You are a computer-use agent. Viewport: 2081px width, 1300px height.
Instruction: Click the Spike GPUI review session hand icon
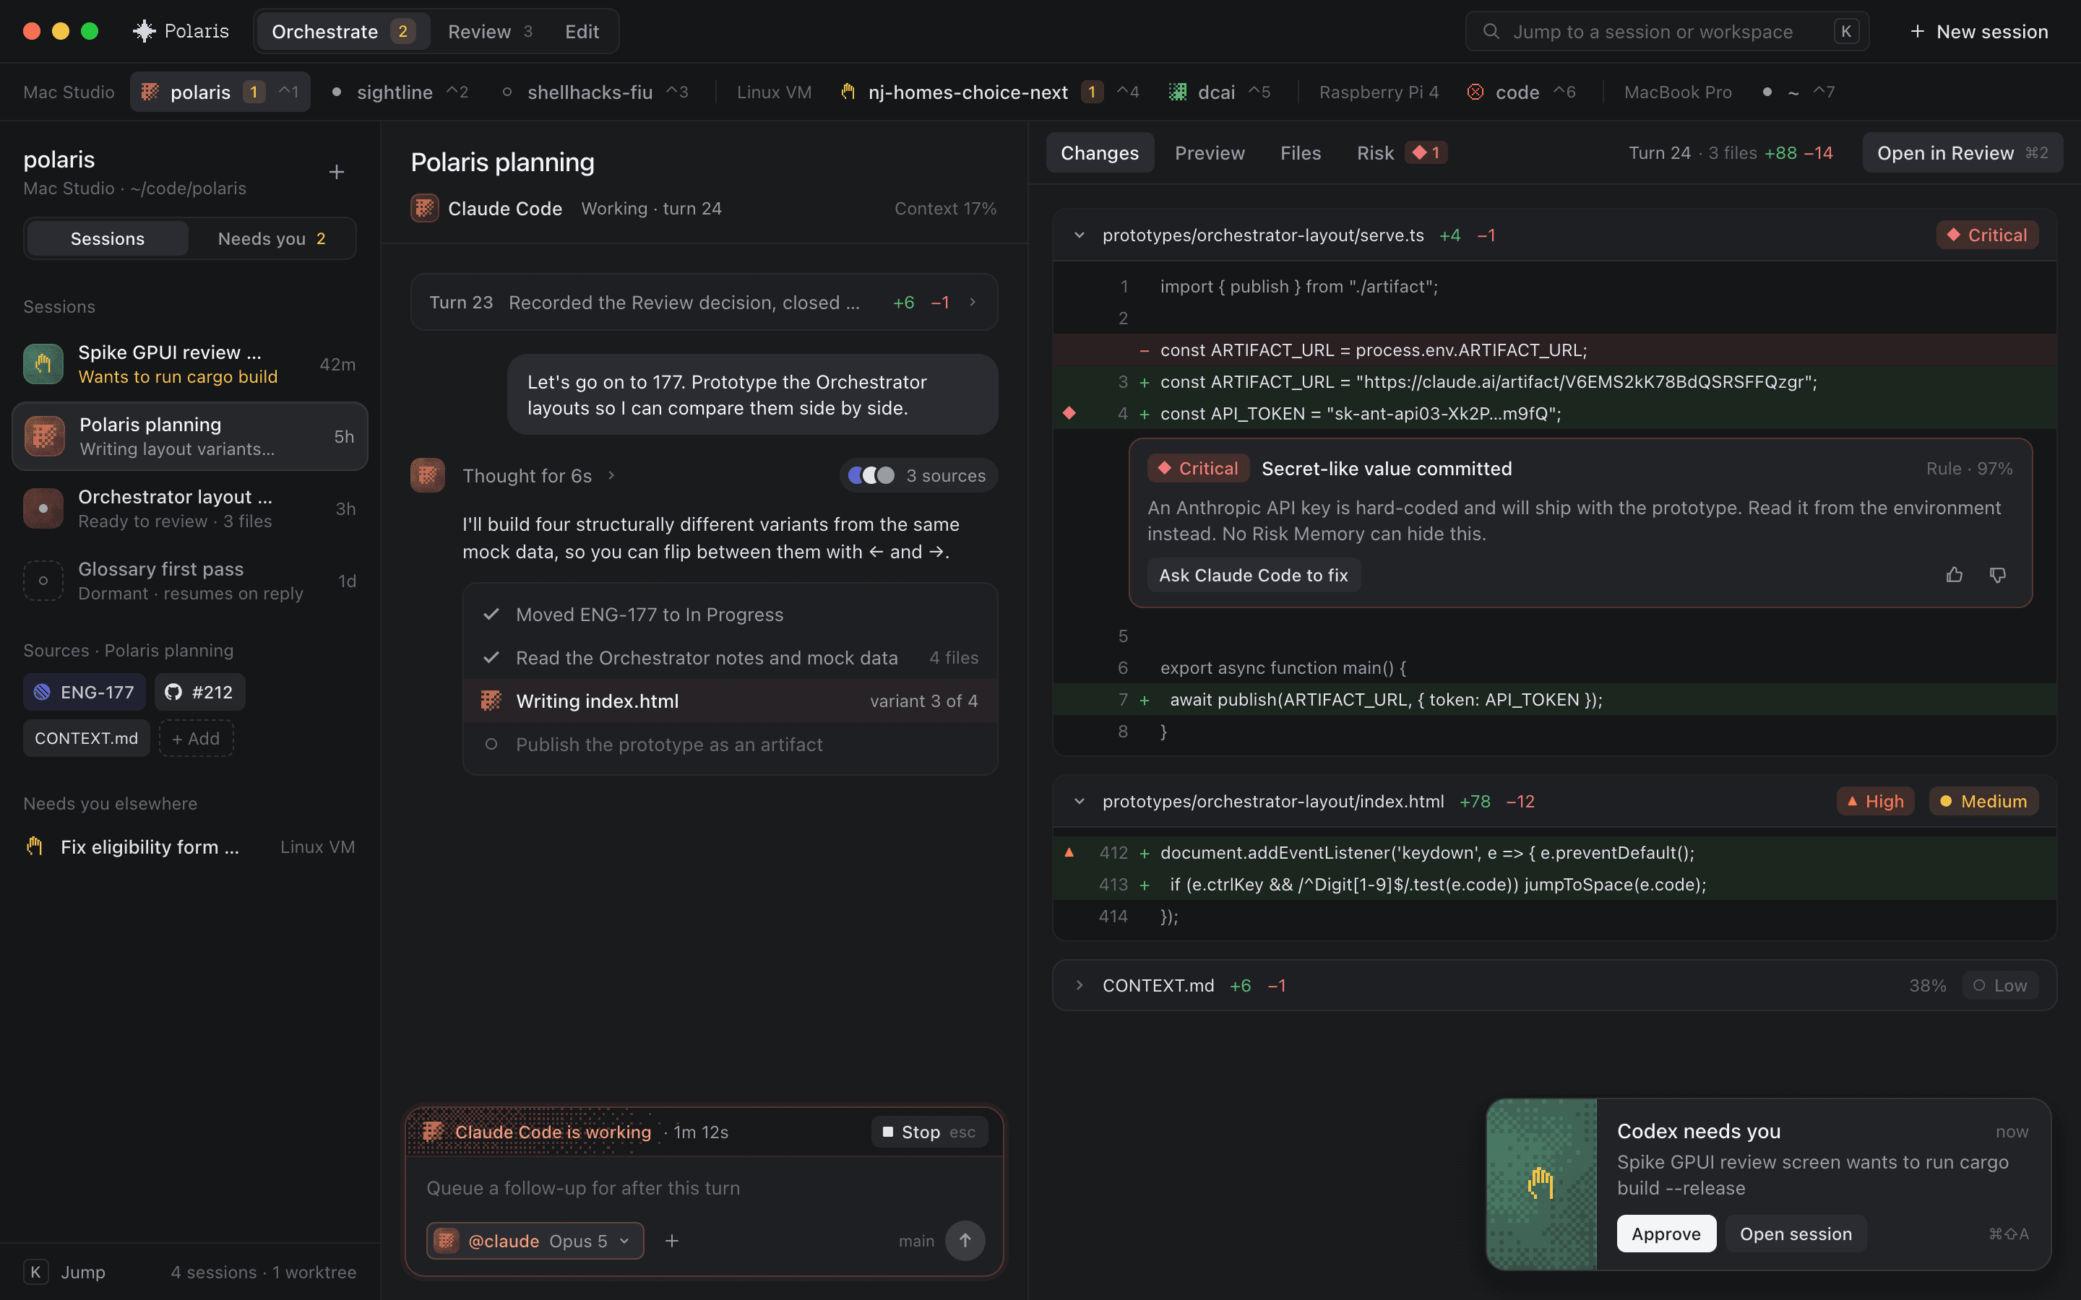43,364
